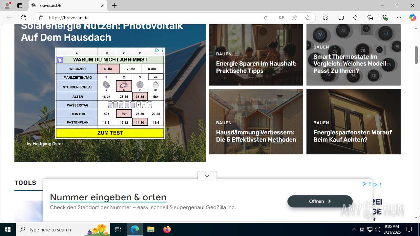Open Favorites list icon
420x236 pixels.
pyautogui.click(x=356, y=18)
